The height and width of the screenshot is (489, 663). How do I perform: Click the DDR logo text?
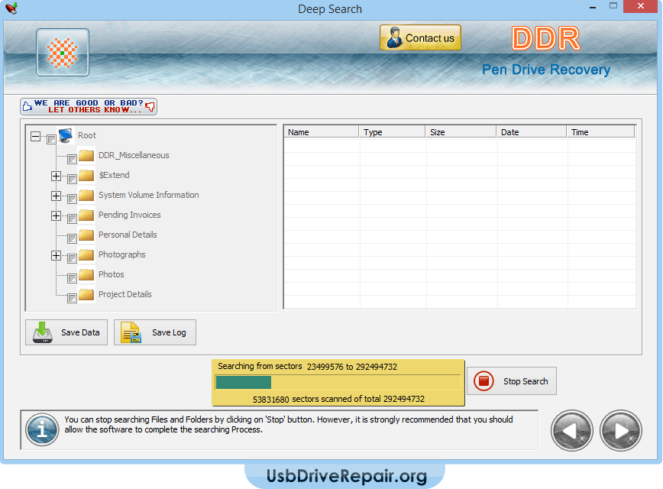coord(545,38)
